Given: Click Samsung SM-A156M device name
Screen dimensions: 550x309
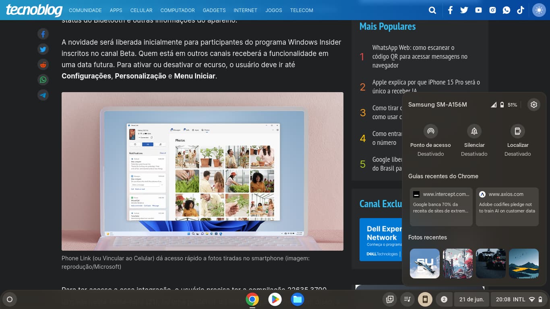Looking at the screenshot, I should pos(438,105).
